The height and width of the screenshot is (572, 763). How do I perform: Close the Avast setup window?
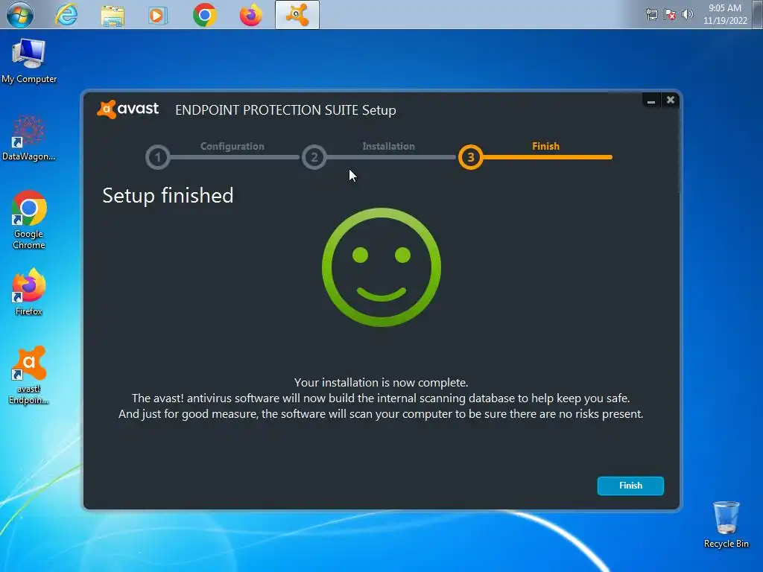coord(670,100)
